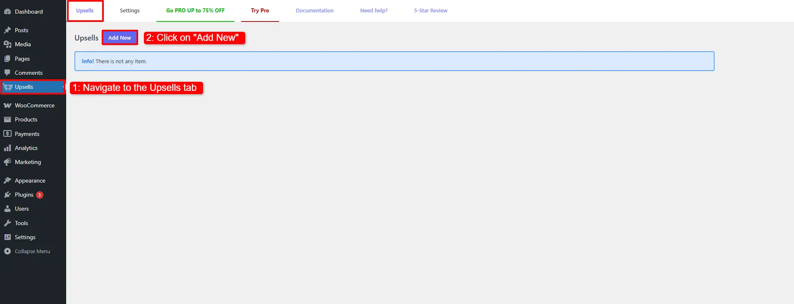Image resolution: width=794 pixels, height=304 pixels.
Task: Open the Media library icon
Action: coord(7,44)
